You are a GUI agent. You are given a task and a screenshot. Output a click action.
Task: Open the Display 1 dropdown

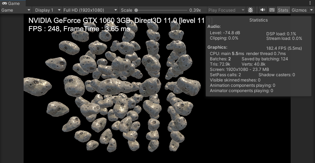[48, 10]
